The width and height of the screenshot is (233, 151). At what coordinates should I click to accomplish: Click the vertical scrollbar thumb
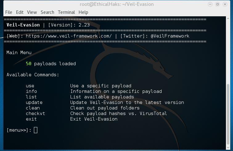228,114
